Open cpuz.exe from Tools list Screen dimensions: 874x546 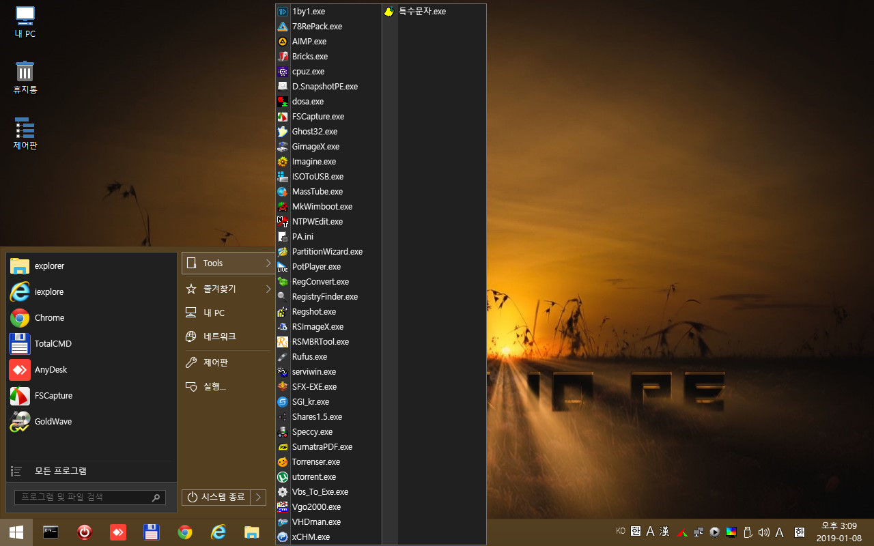pyautogui.click(x=328, y=72)
